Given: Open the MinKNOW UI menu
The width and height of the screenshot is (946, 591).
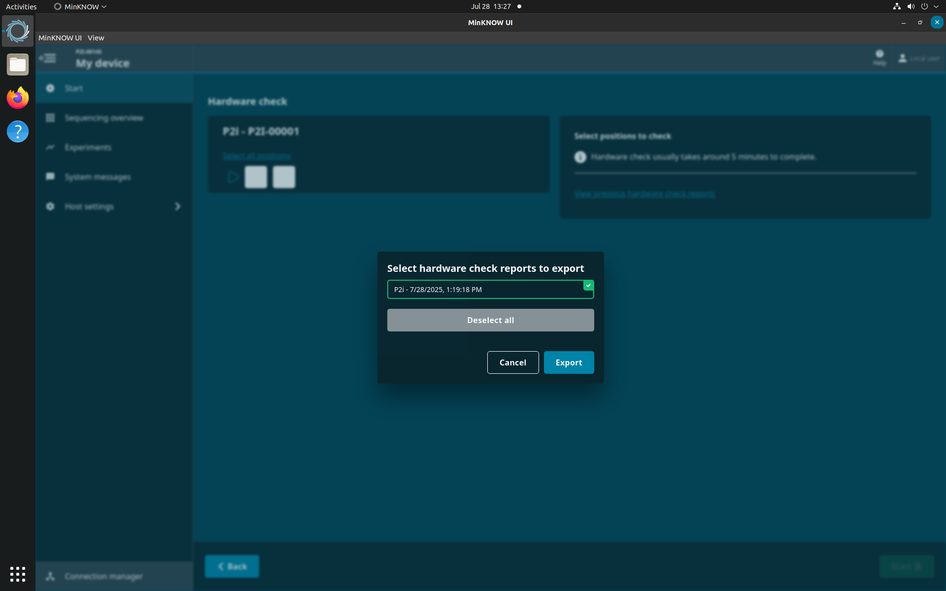Looking at the screenshot, I should [60, 38].
